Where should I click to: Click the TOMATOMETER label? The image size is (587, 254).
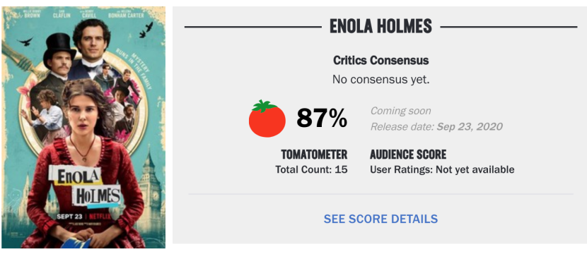[x=315, y=155]
